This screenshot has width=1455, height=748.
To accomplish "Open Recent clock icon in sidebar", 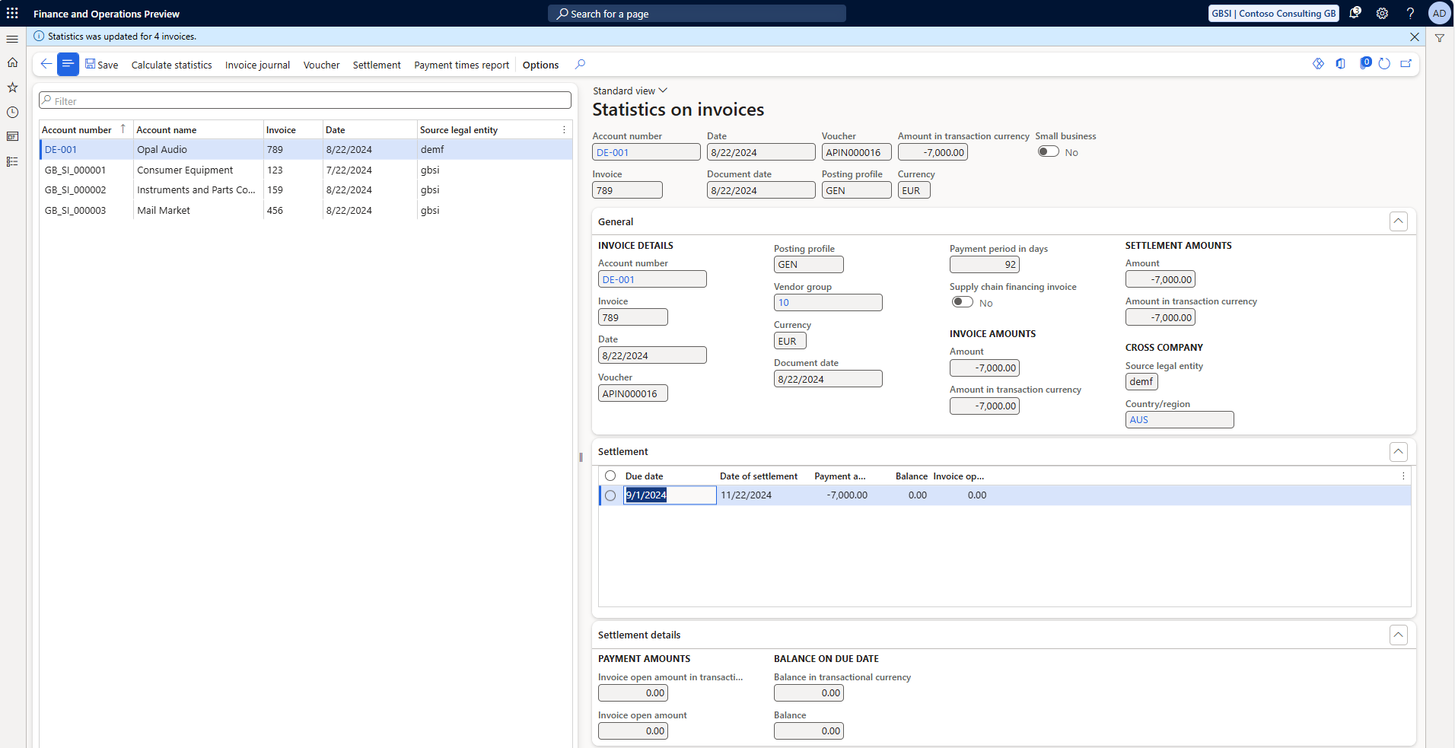I will [x=12, y=113].
